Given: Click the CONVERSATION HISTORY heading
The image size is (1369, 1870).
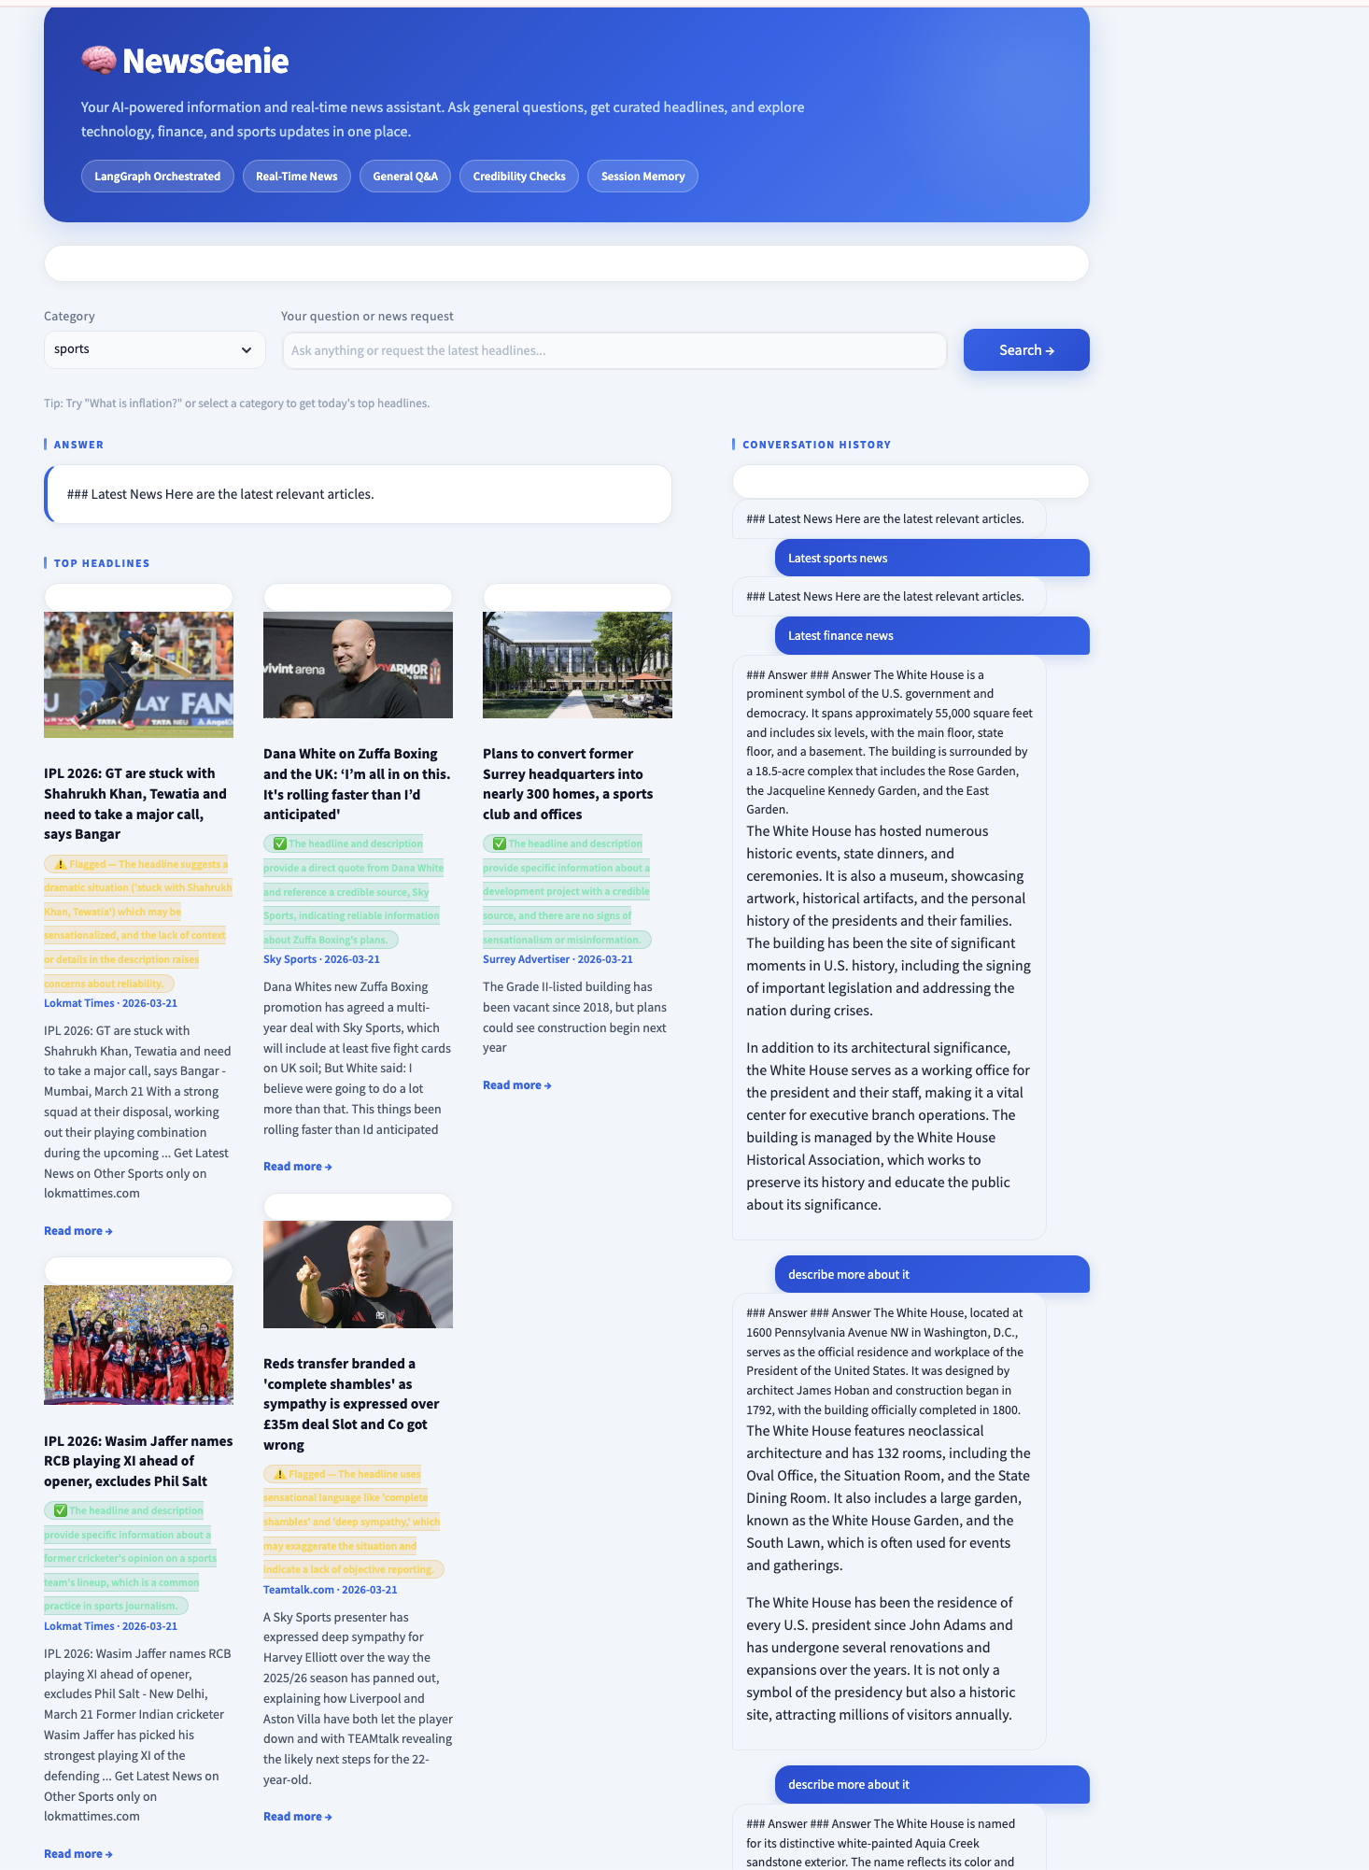Looking at the screenshot, I should (816, 445).
